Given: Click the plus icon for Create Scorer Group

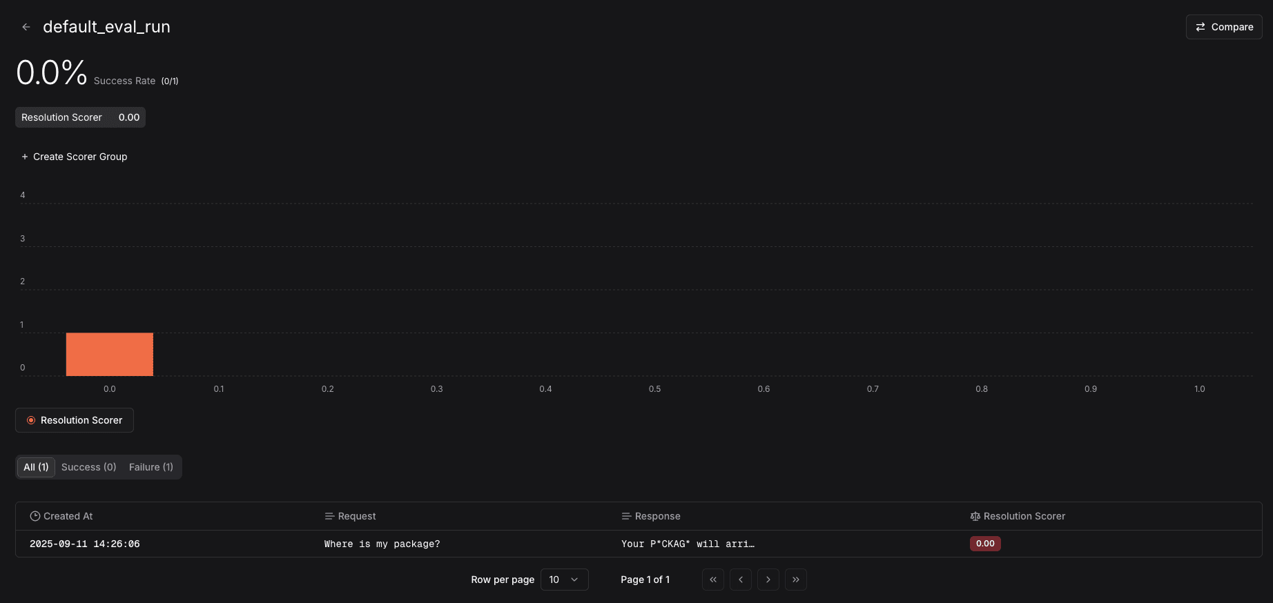Looking at the screenshot, I should (25, 157).
